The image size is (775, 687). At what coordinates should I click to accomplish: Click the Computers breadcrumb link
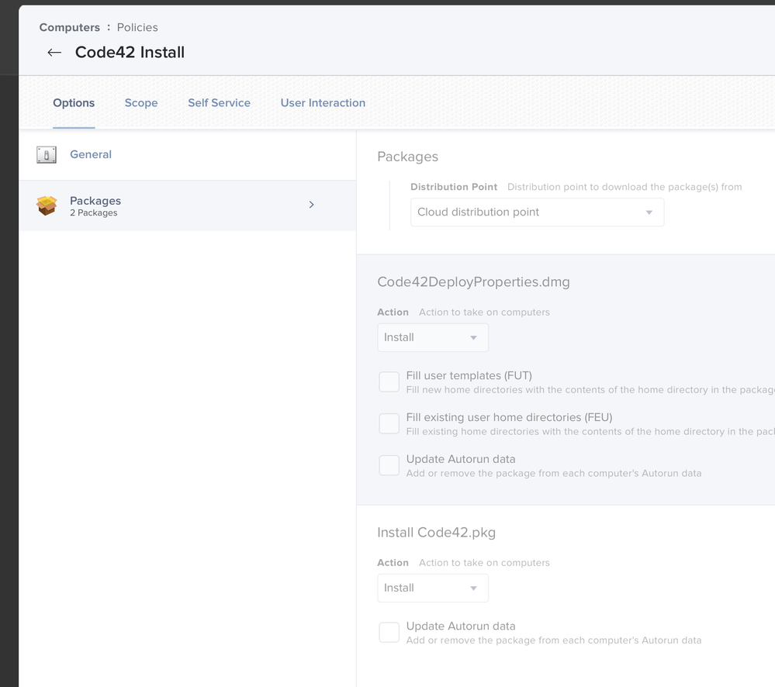[x=70, y=28]
